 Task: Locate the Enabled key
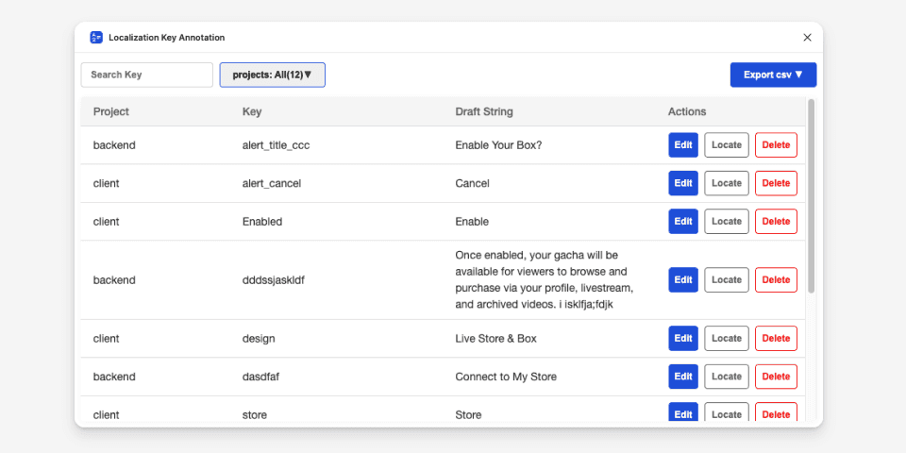pos(727,221)
